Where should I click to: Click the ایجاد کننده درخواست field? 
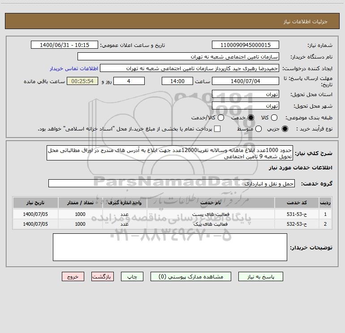pyautogui.click(x=190, y=68)
